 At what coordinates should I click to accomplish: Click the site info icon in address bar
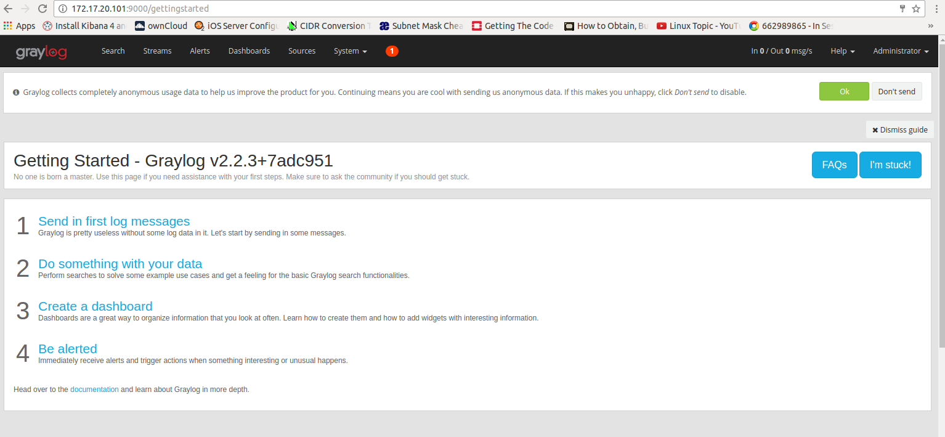click(63, 9)
